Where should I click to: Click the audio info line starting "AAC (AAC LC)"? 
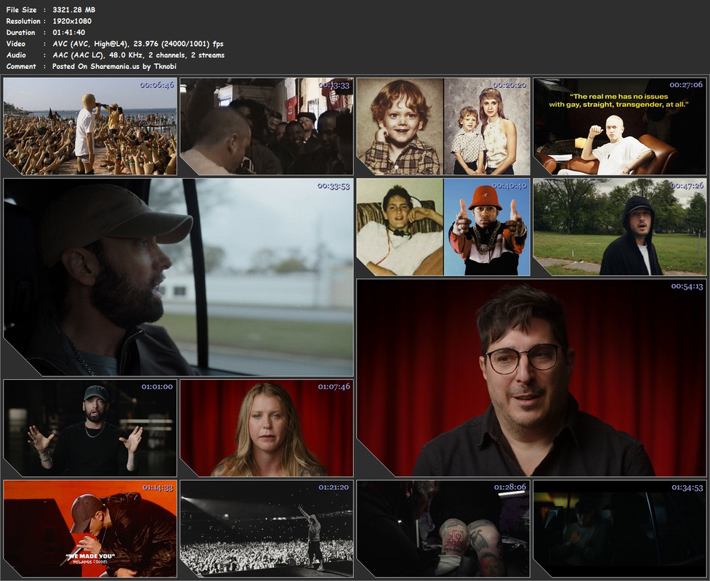point(139,55)
